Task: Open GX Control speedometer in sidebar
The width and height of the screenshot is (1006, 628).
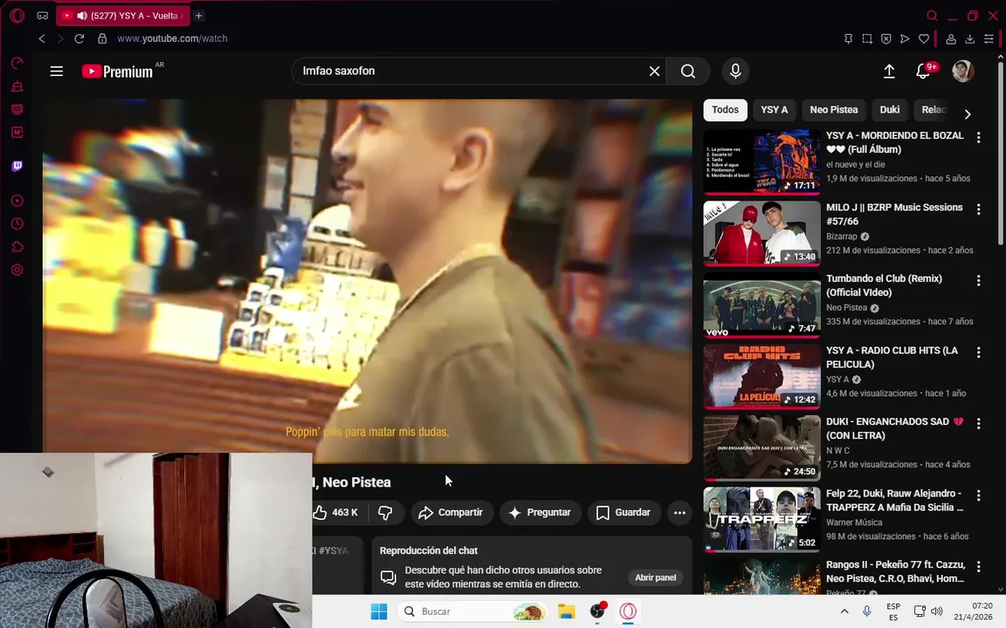Action: click(17, 63)
